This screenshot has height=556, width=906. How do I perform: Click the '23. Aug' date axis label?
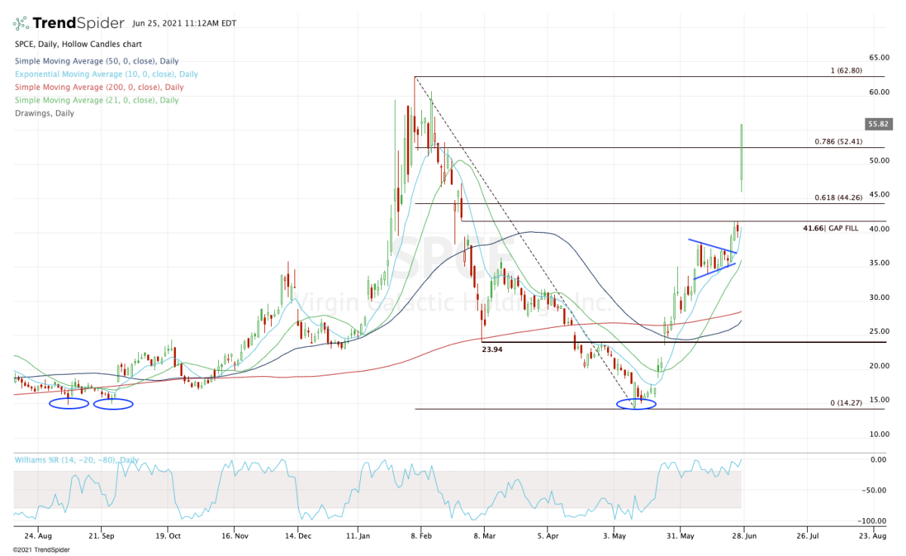pyautogui.click(x=873, y=536)
